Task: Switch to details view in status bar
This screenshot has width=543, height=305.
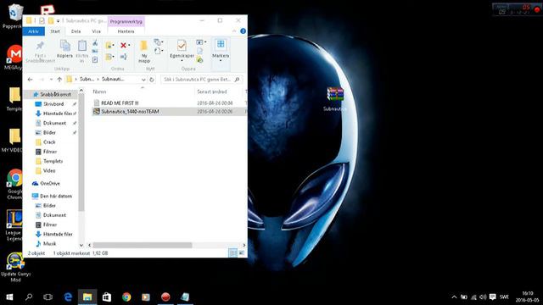Action: [x=233, y=253]
